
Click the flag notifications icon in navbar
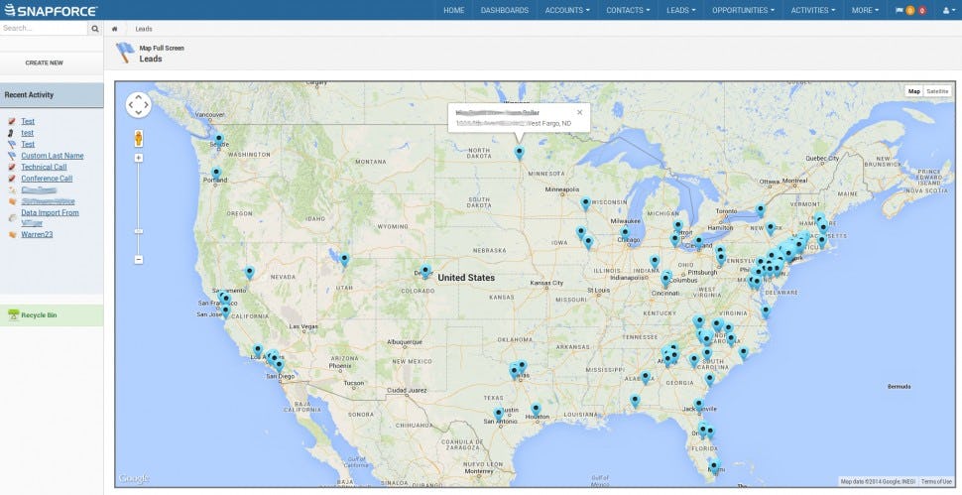(900, 11)
